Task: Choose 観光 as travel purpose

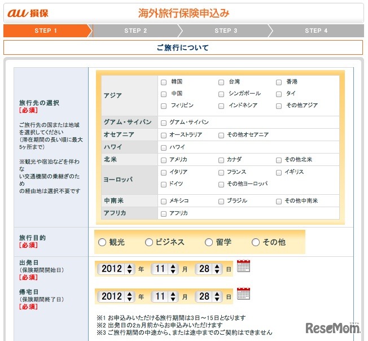Action: pyautogui.click(x=102, y=242)
